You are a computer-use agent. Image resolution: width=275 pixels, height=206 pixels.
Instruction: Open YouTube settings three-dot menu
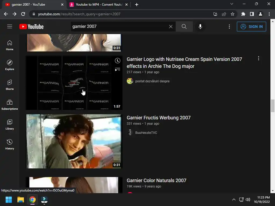coord(229,27)
